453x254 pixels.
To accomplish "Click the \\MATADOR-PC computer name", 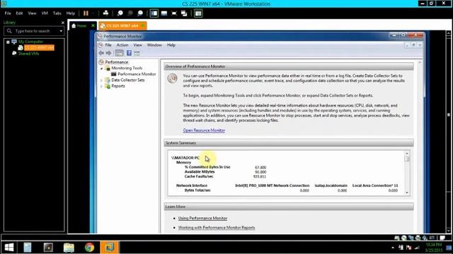I will tap(185, 158).
